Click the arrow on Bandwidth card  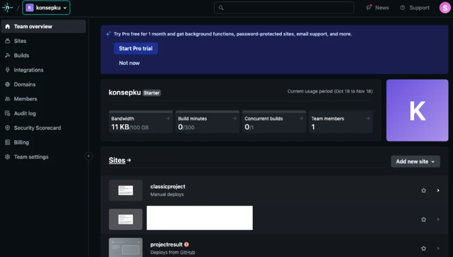coord(168,119)
